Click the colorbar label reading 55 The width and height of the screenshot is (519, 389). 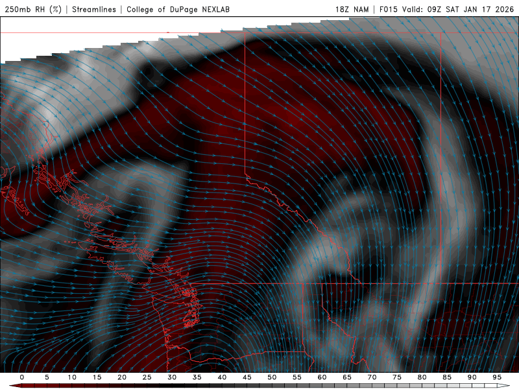pos(297,377)
